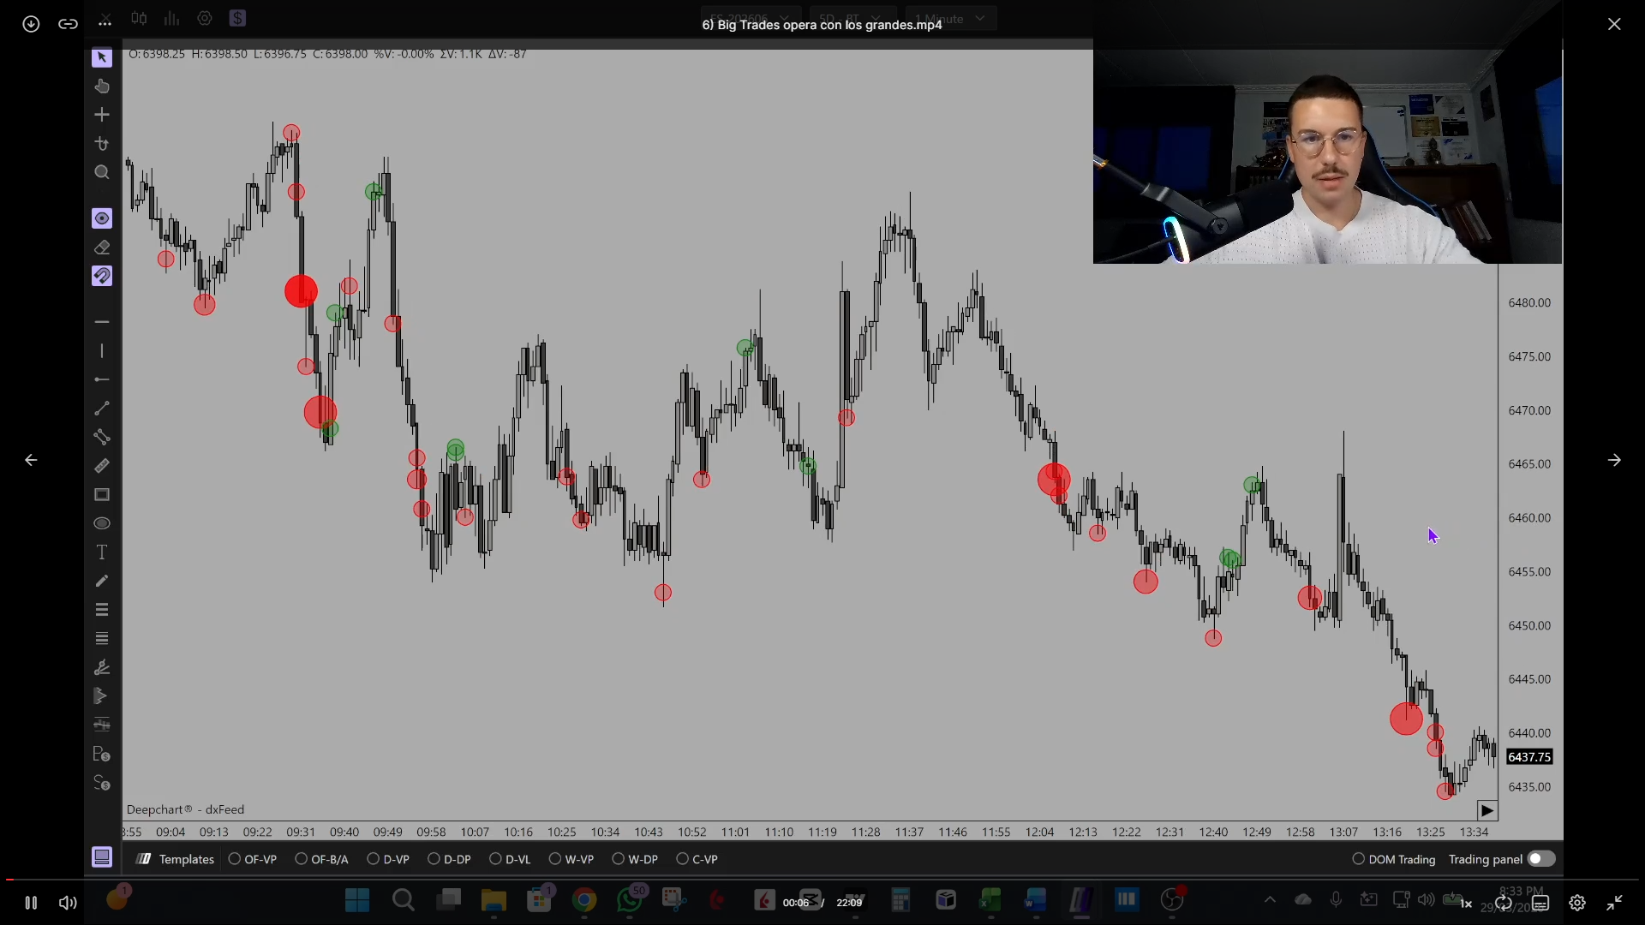
Task: Open the symbol selector dropdown at top
Action: pos(751,18)
